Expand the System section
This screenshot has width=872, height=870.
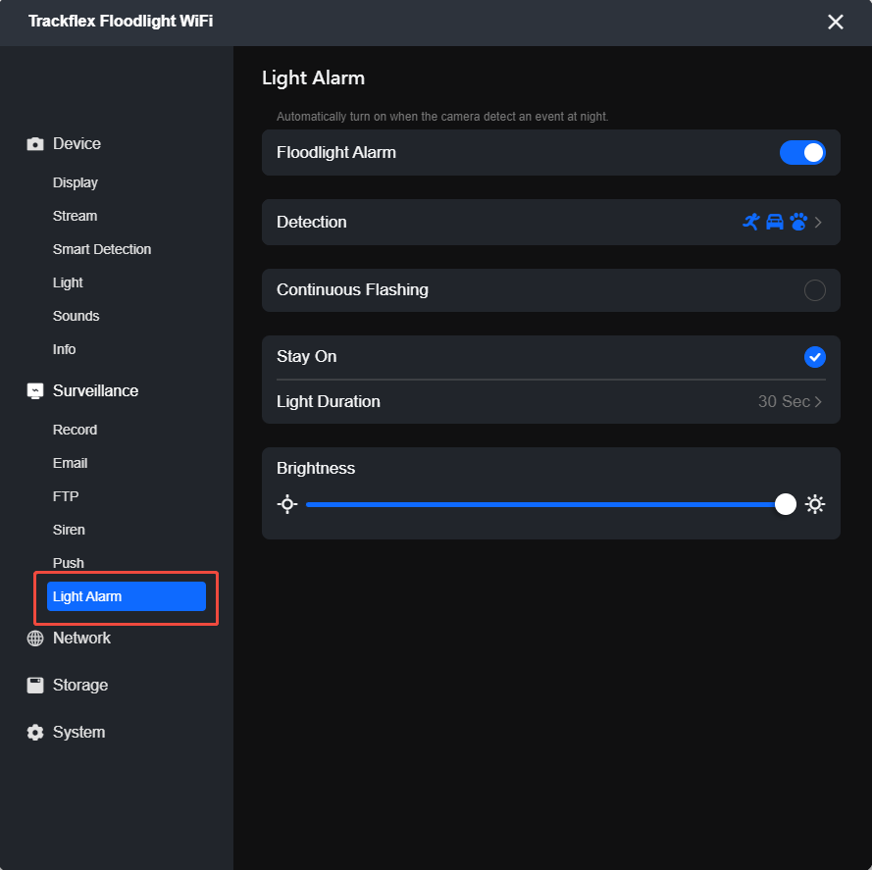79,732
